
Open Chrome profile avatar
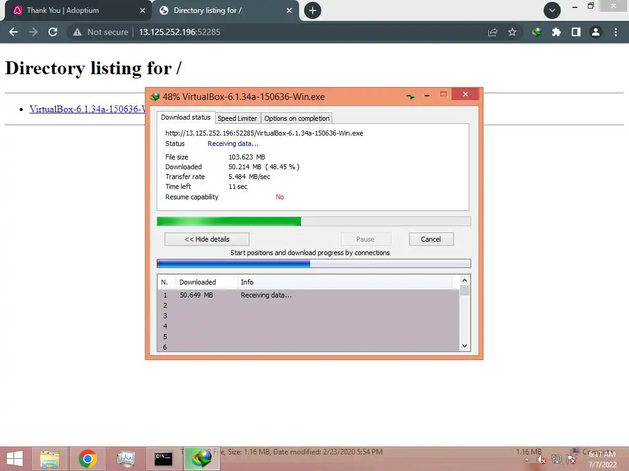pyautogui.click(x=596, y=32)
